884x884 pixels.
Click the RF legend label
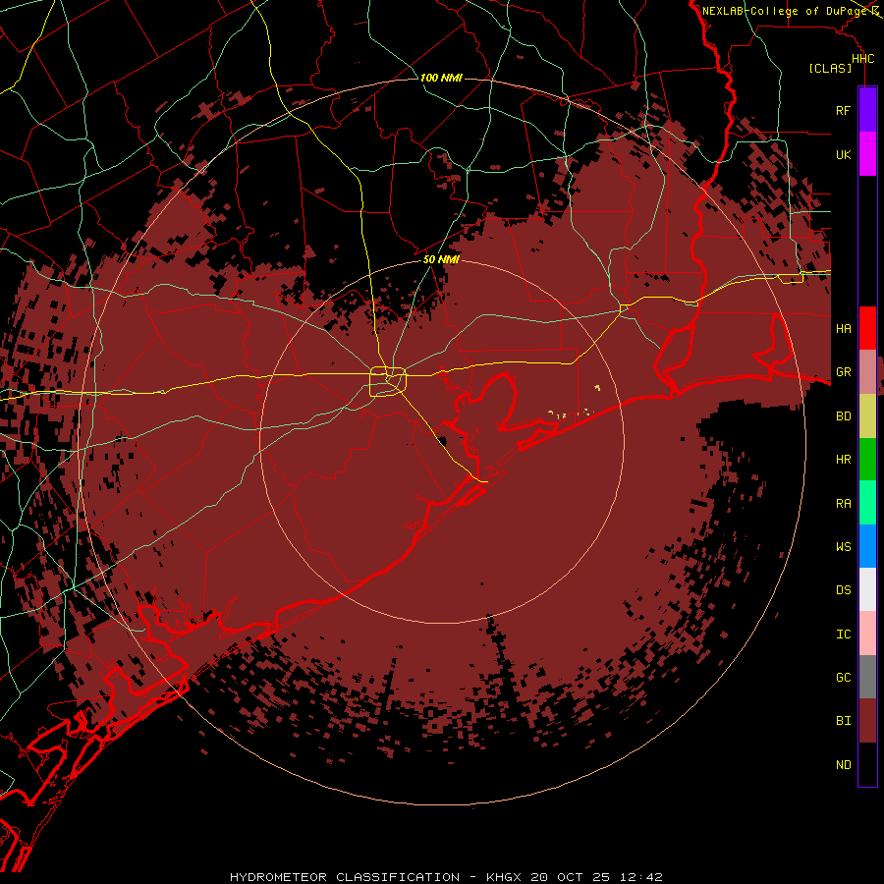pos(843,110)
